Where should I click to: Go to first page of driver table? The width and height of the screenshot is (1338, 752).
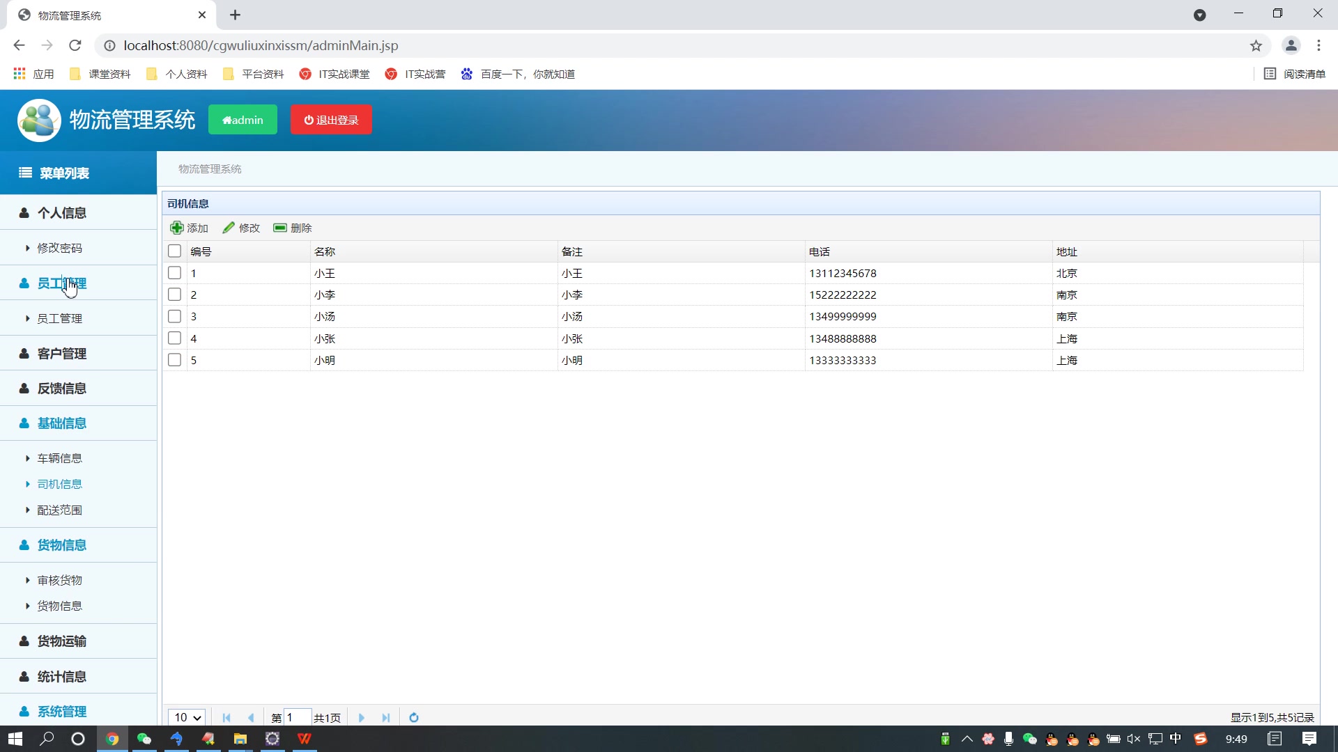226,717
